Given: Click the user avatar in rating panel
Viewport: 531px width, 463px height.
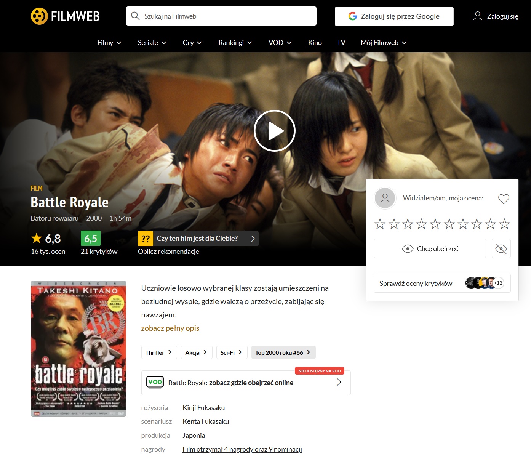Looking at the screenshot, I should (385, 198).
